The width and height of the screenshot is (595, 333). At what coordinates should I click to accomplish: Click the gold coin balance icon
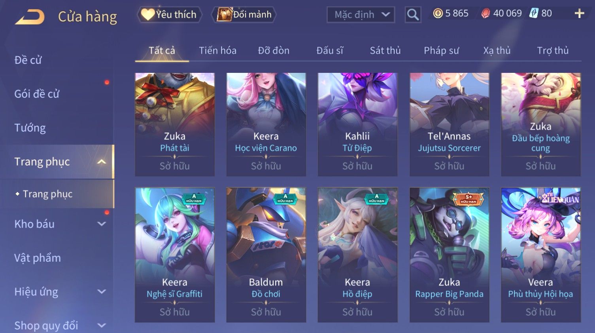coord(438,13)
